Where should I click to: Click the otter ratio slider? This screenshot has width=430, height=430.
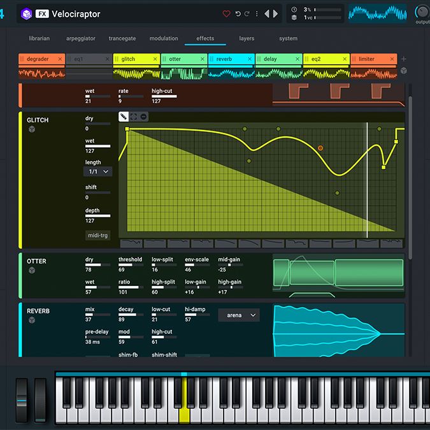point(131,287)
